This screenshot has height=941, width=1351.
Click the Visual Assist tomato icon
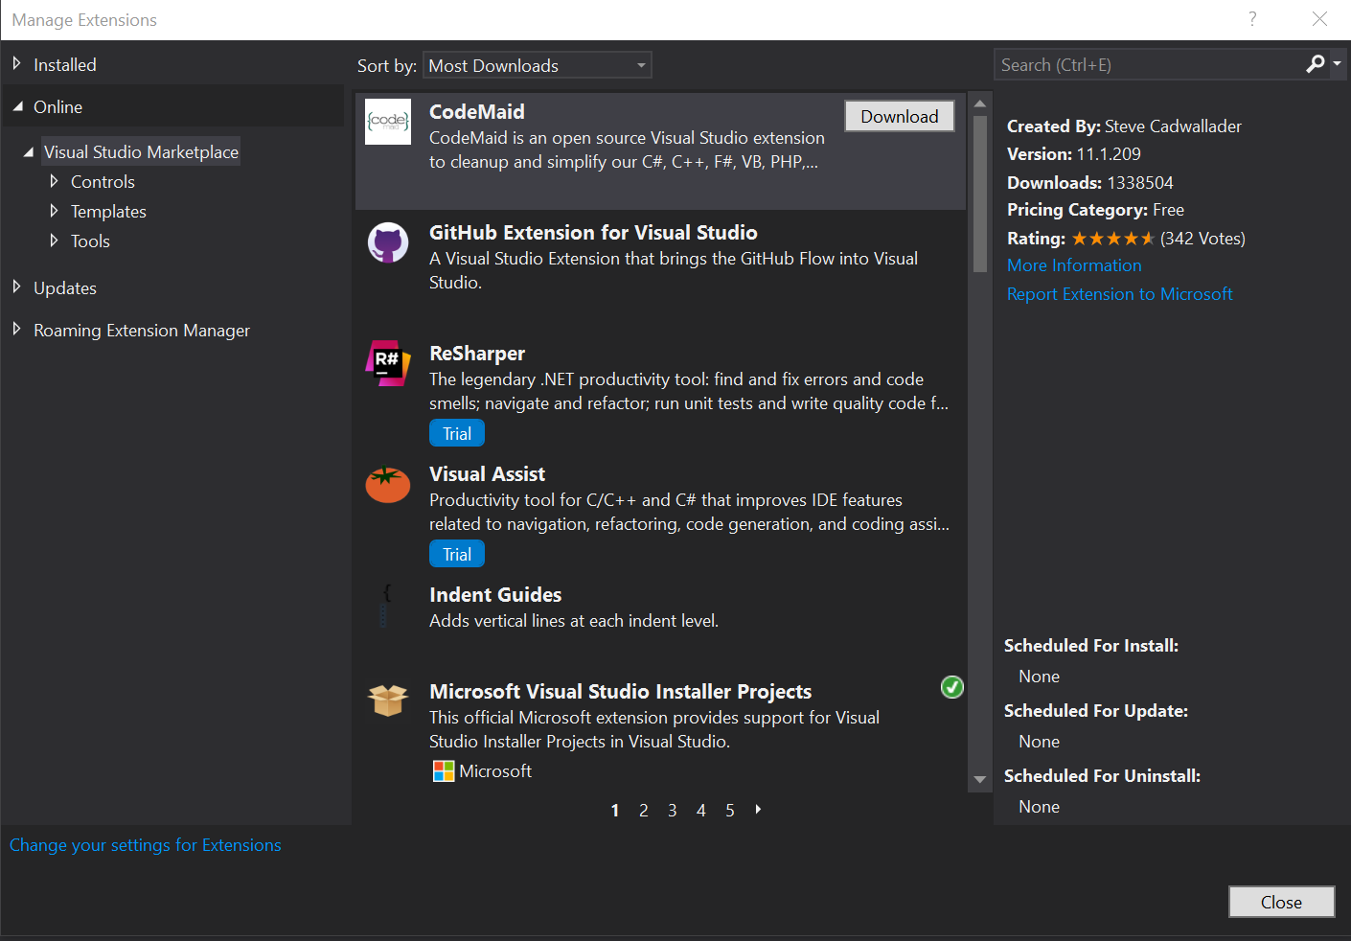pos(388,484)
